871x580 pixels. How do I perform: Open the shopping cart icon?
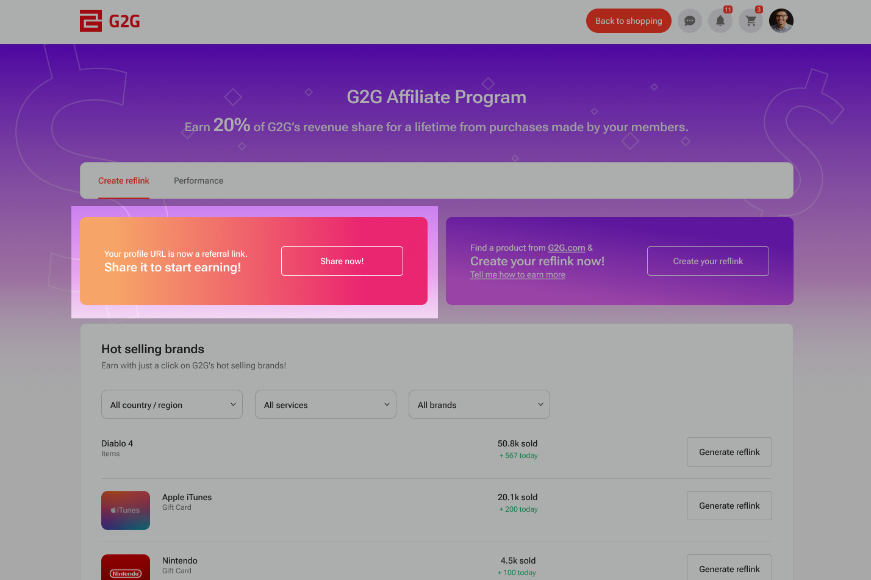coord(750,20)
